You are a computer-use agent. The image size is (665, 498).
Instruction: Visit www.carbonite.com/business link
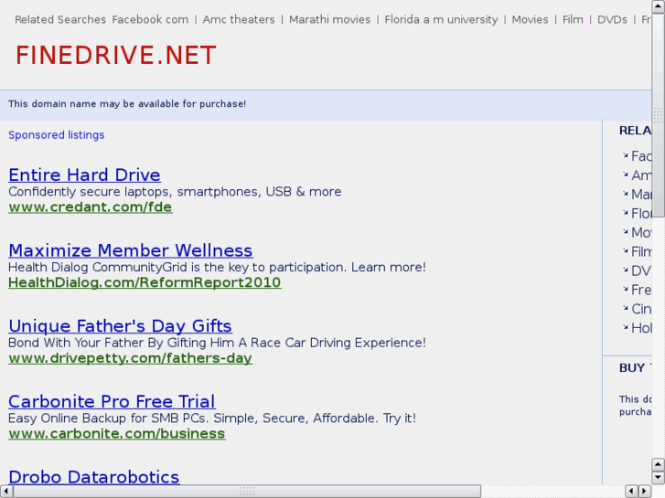coord(117,433)
